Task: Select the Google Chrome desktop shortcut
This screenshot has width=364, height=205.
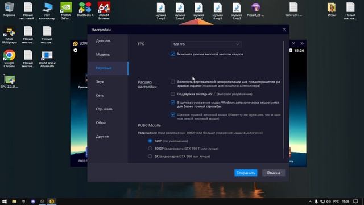Action: point(9,58)
